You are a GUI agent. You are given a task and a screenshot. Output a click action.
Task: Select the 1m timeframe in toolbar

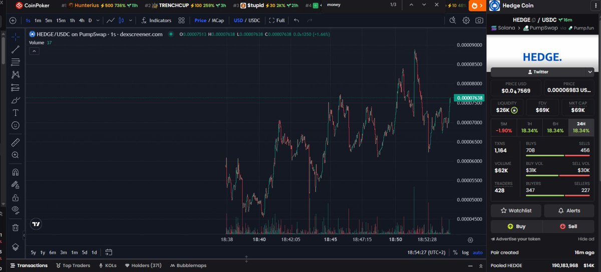(x=38, y=21)
